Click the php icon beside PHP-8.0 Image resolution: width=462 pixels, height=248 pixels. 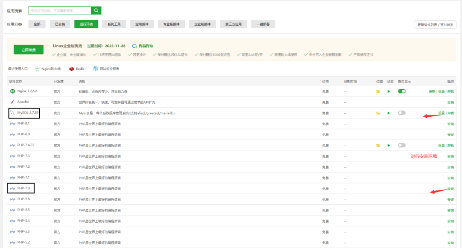[12, 135]
